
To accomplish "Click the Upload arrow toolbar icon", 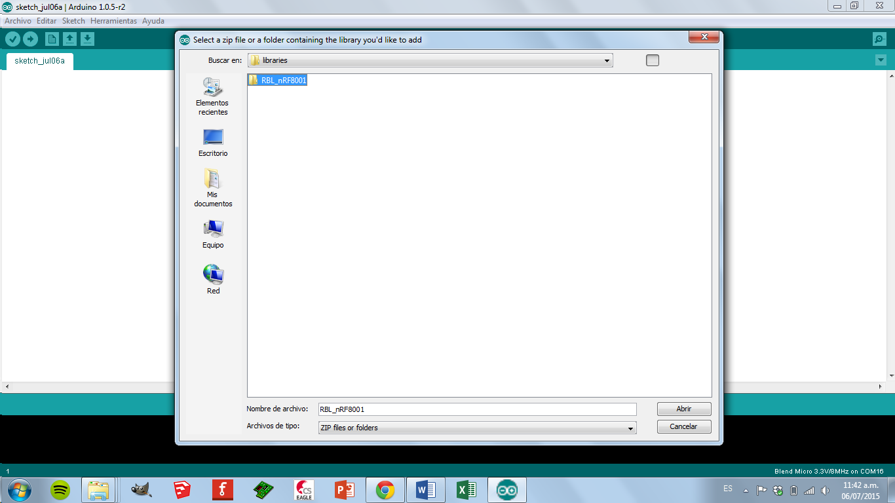I will click(x=30, y=39).
